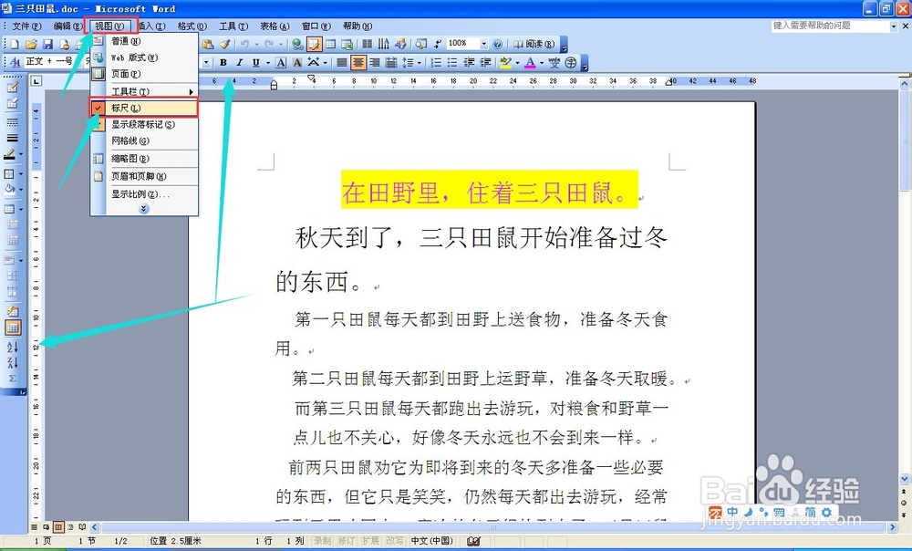Click Character Shading icon
Viewport: 912px width, 551px height.
(x=297, y=62)
